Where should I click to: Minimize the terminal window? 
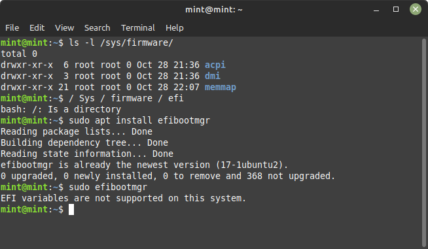point(376,10)
